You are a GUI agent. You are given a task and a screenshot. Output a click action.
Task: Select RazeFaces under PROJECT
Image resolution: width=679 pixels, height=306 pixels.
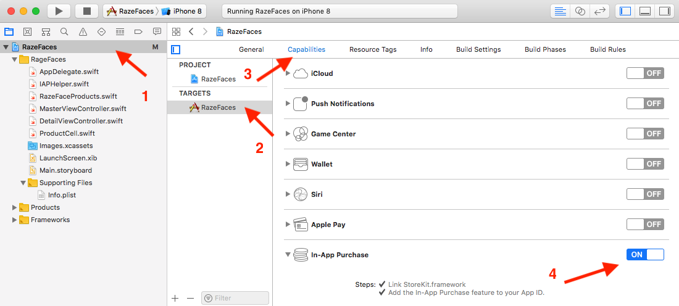pos(214,79)
